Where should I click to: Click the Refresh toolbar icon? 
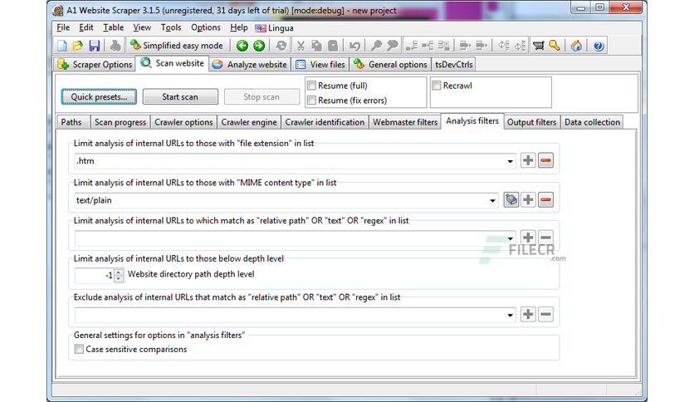[281, 46]
